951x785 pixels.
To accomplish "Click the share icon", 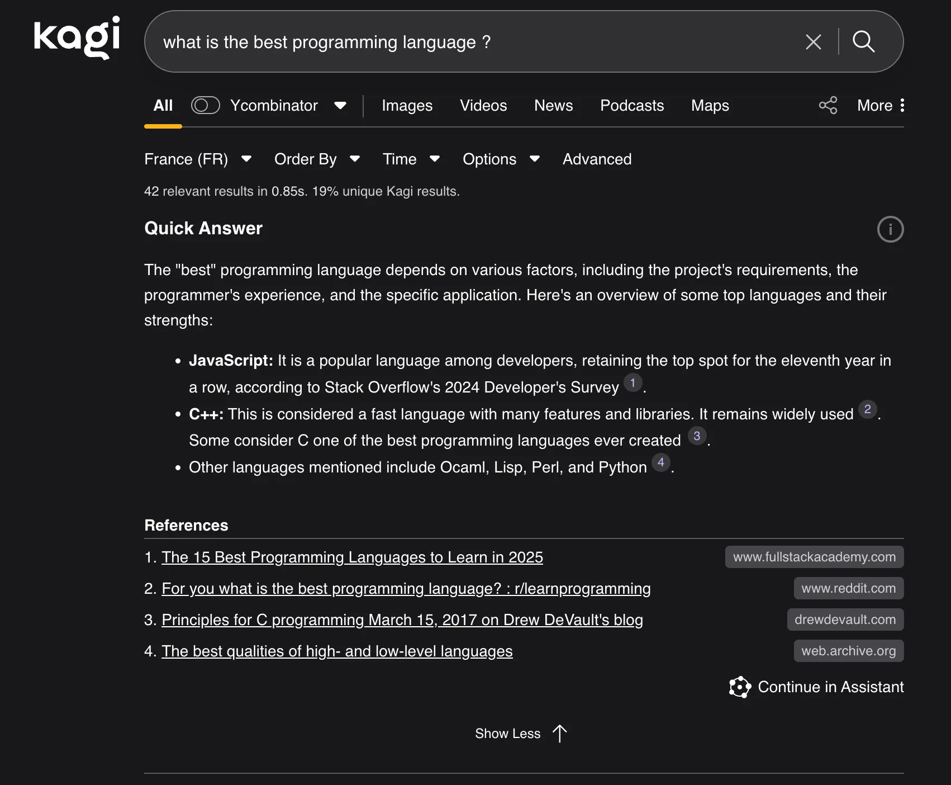I will pos(828,105).
